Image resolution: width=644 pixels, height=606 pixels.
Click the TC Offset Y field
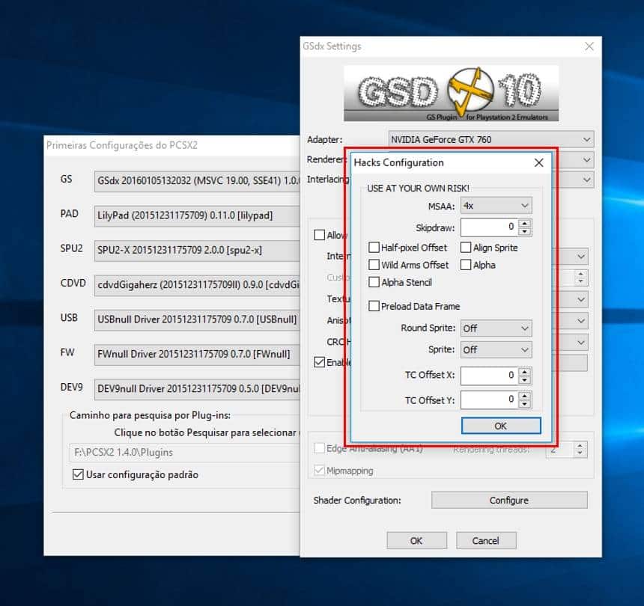coord(489,400)
